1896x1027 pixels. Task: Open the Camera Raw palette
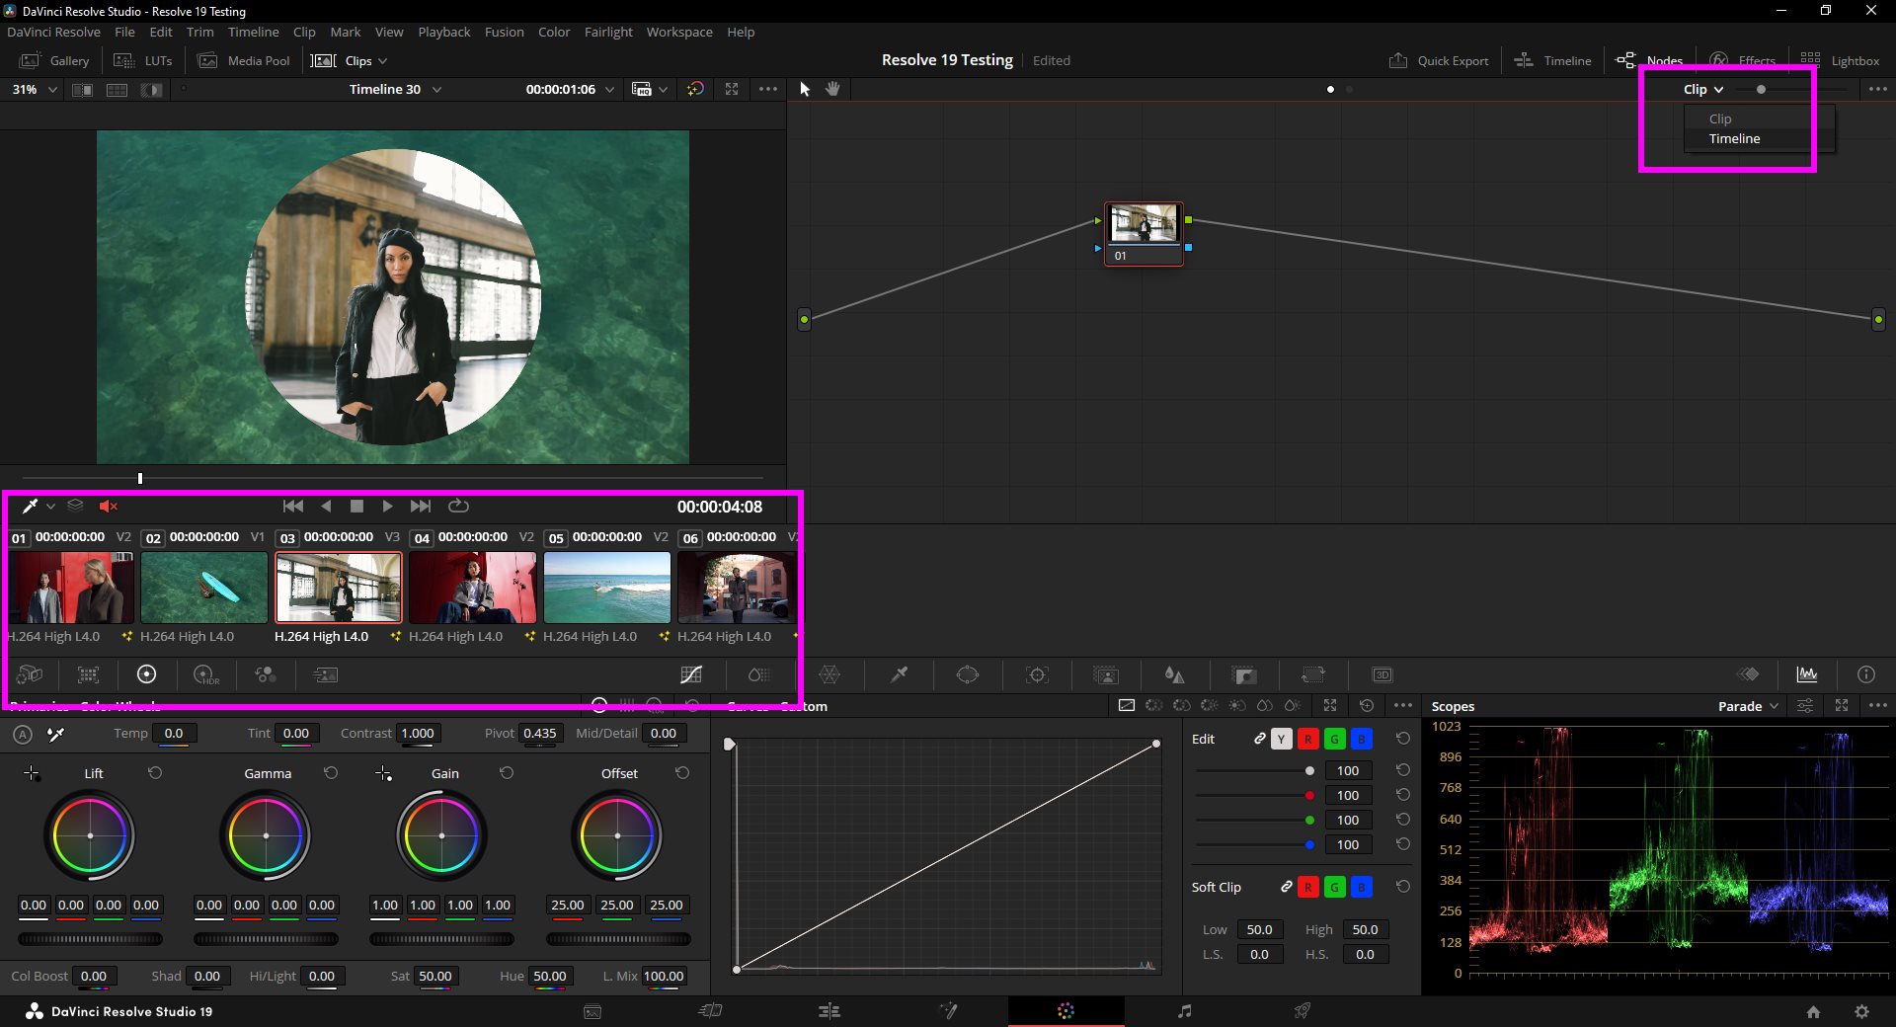coord(30,674)
